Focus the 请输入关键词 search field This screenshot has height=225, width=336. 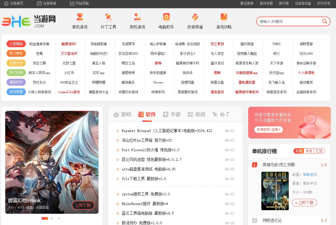290,21
